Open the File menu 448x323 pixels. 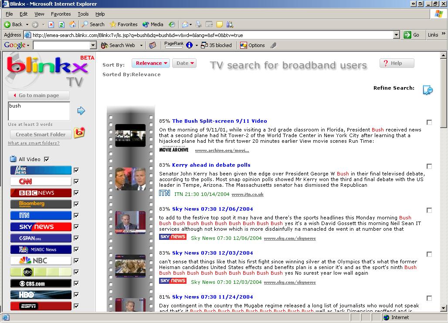(x=9, y=13)
